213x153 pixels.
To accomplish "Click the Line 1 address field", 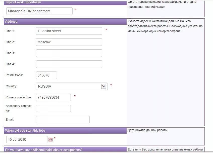I will pyautogui.click(x=69, y=31).
